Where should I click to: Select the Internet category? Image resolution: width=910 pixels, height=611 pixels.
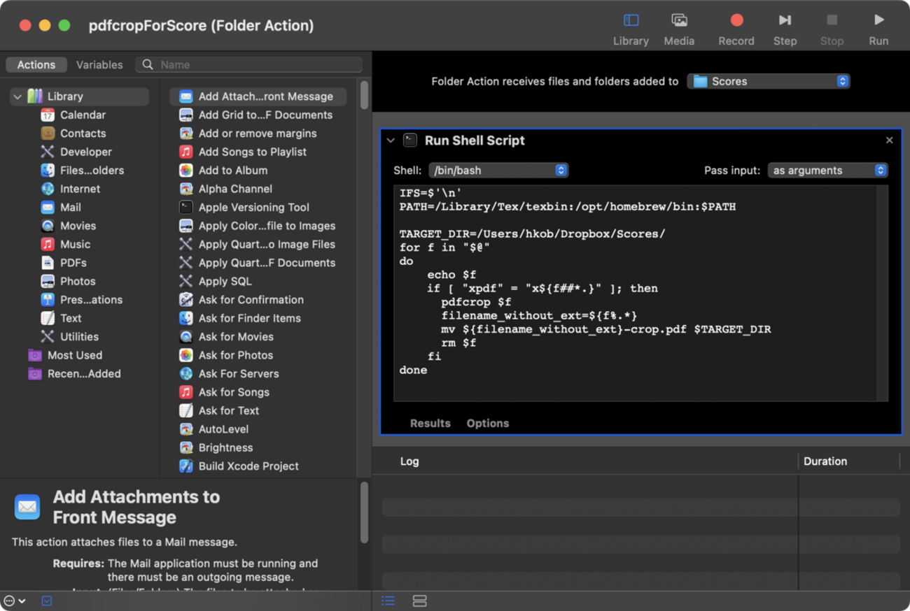[x=80, y=189]
